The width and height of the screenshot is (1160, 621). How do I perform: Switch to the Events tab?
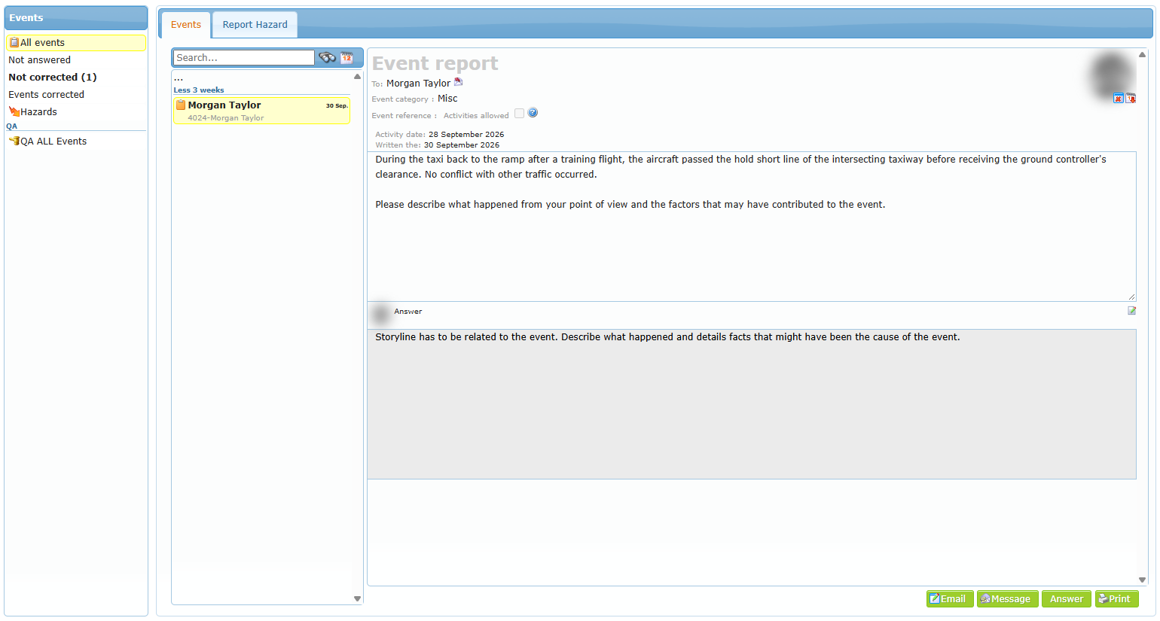(186, 25)
